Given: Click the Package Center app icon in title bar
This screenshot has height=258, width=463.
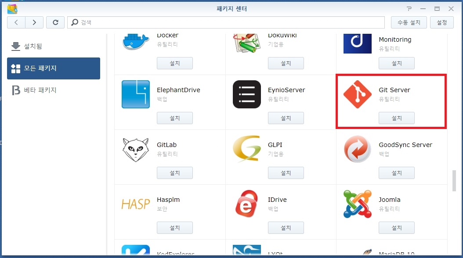Looking at the screenshot, I should coord(12,9).
